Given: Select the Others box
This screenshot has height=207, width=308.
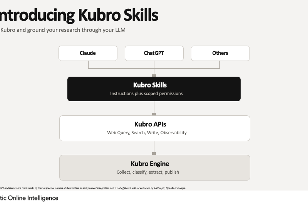Looking at the screenshot, I should point(220,53).
